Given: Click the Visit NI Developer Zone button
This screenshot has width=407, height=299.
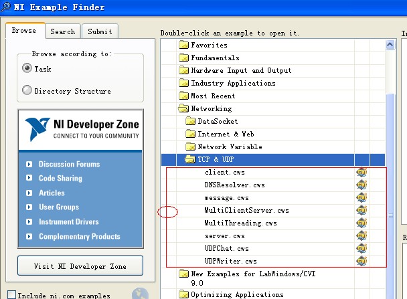Looking at the screenshot, I should [x=80, y=266].
